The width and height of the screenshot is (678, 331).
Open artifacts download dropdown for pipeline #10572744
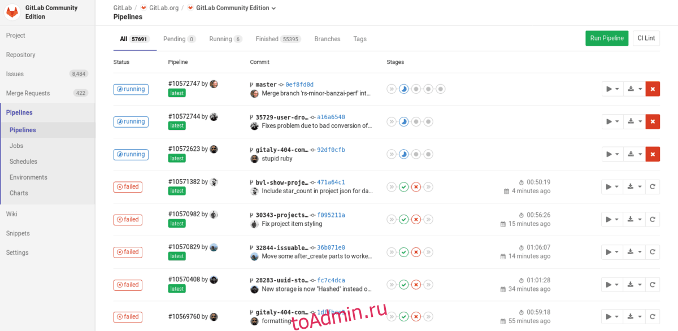pos(634,121)
